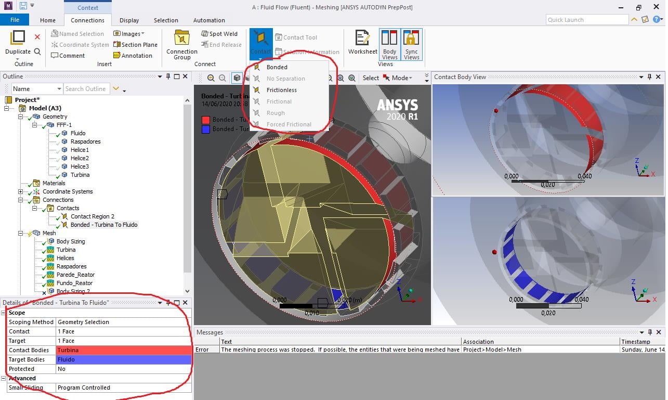The image size is (668, 400).
Task: Open the Select Mode dropdown
Action: (x=398, y=78)
